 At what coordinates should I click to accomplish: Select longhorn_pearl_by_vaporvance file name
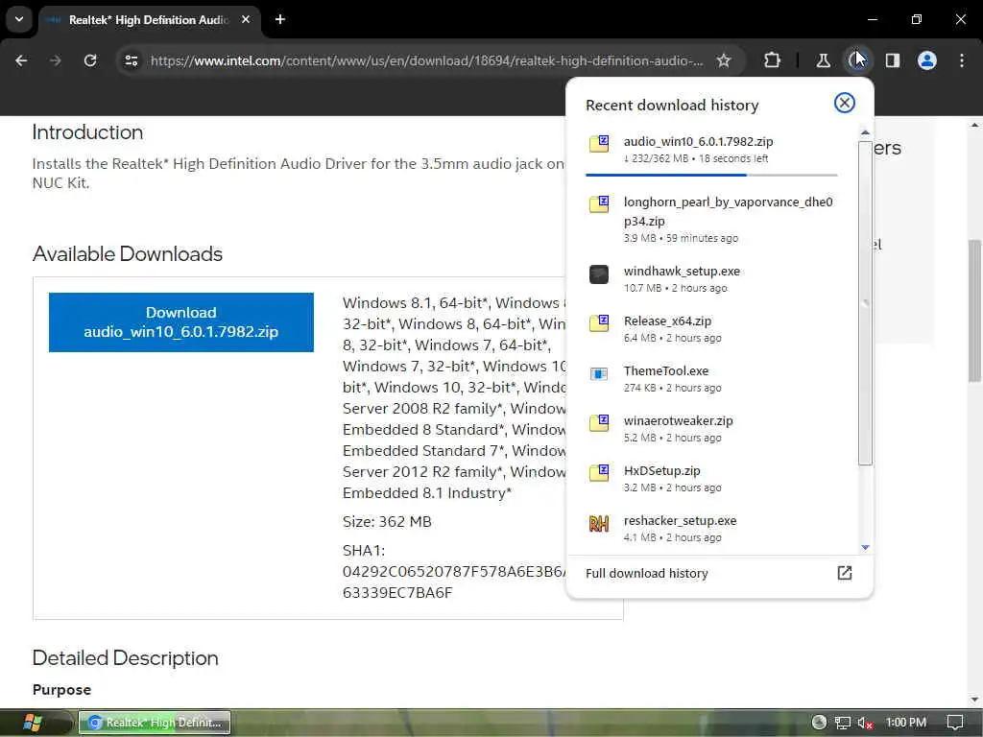(728, 211)
